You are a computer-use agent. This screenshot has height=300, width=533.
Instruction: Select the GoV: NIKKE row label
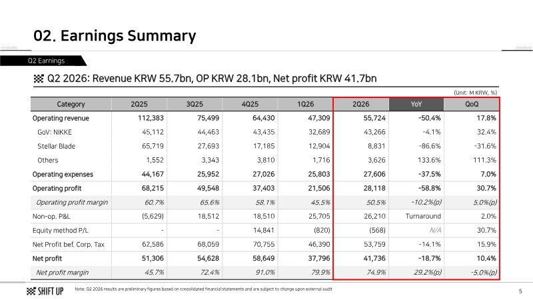coord(55,132)
